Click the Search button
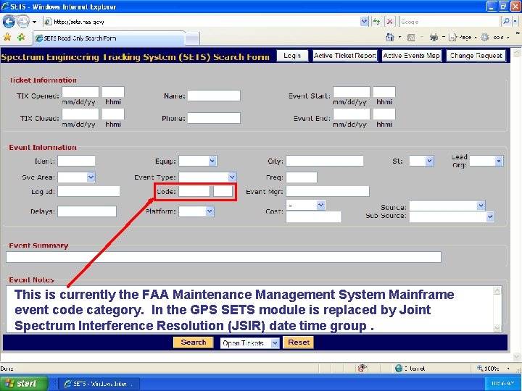The height and width of the screenshot is (391, 522). click(x=194, y=342)
